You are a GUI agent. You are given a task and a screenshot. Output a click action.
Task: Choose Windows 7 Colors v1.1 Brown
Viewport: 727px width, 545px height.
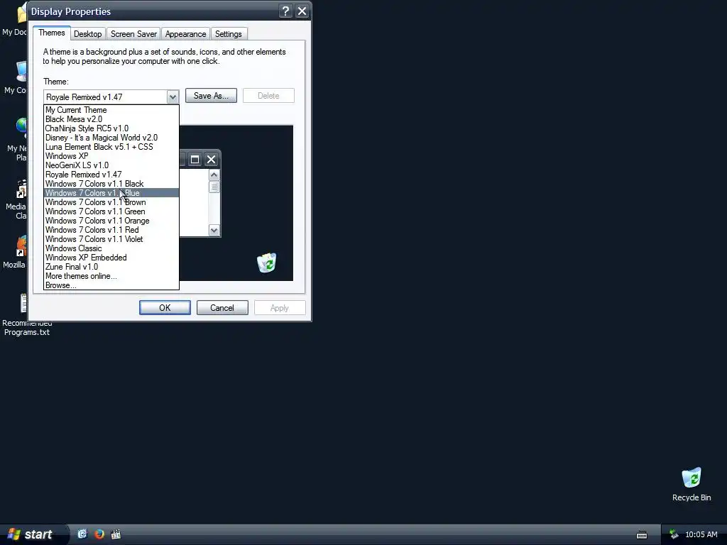pyautogui.click(x=111, y=202)
